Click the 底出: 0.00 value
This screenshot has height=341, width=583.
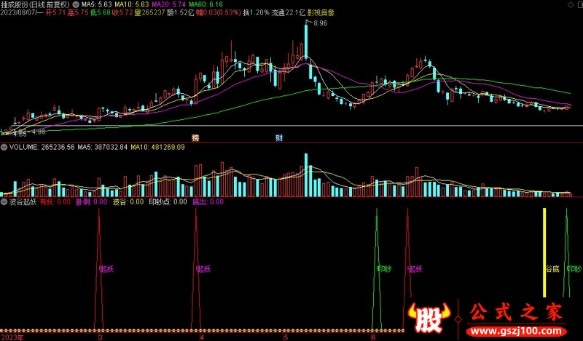[x=208, y=202]
